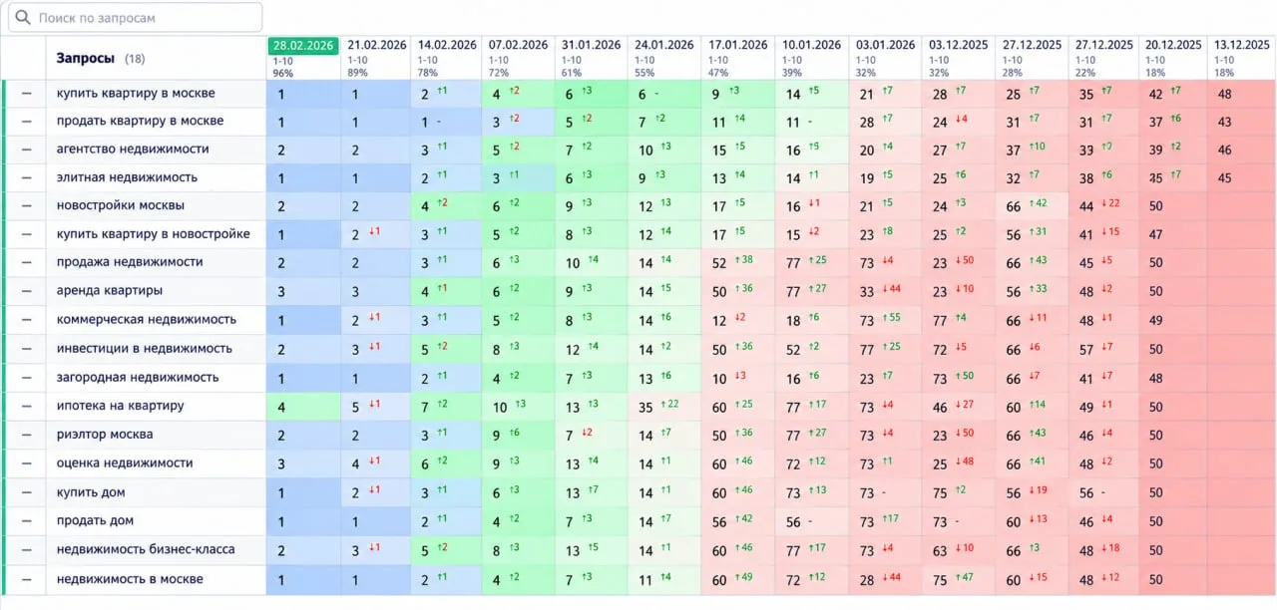
Task: Click the dash icon beside 'аренда квартиры'
Action: pos(26,291)
